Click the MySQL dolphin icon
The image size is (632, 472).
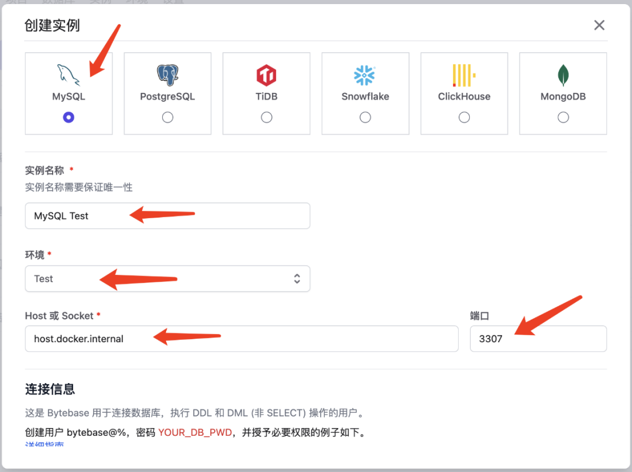click(68, 75)
